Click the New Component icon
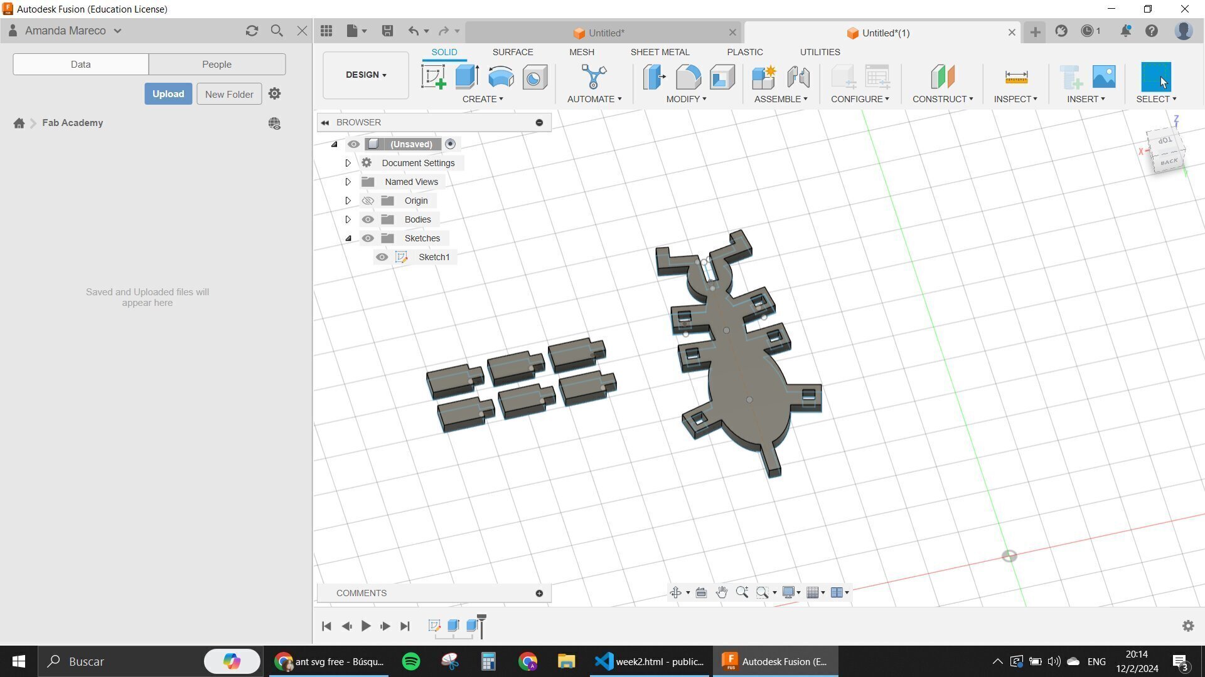The width and height of the screenshot is (1205, 677). [764, 77]
